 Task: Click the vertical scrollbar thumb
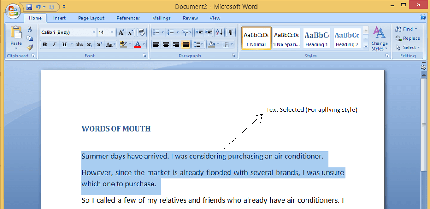tap(424, 125)
